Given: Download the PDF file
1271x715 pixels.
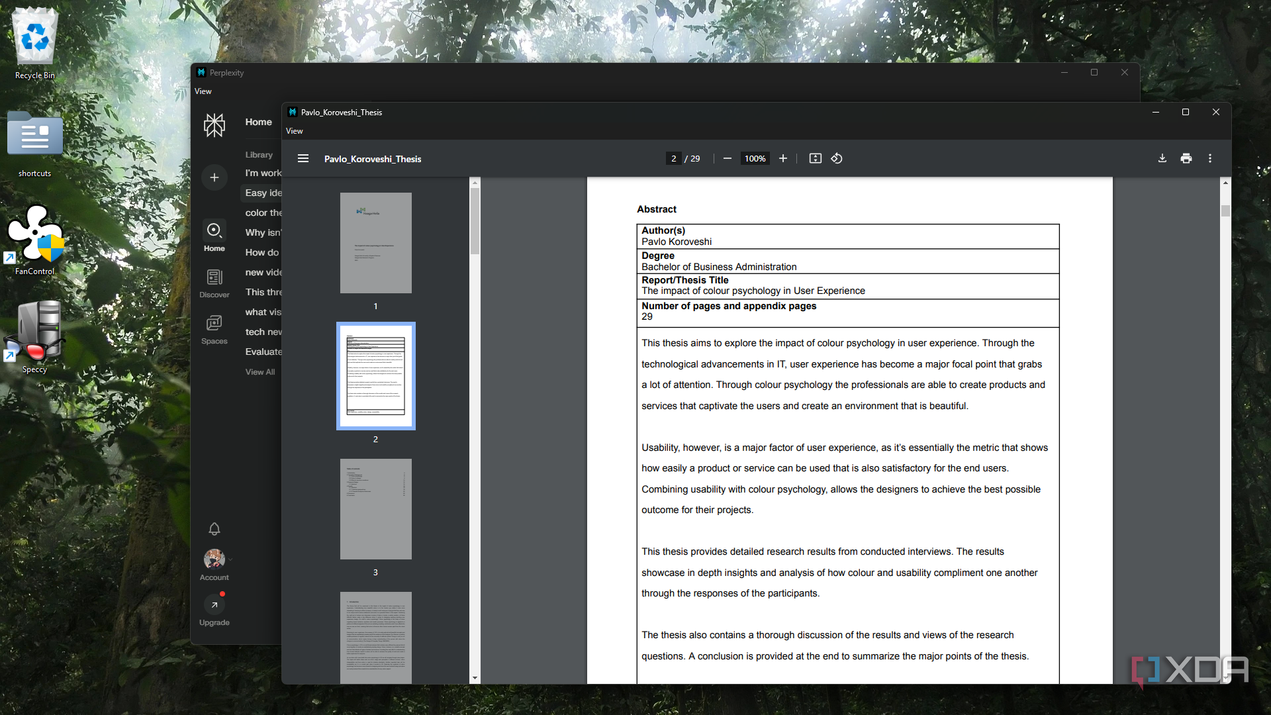Looking at the screenshot, I should coord(1162,159).
